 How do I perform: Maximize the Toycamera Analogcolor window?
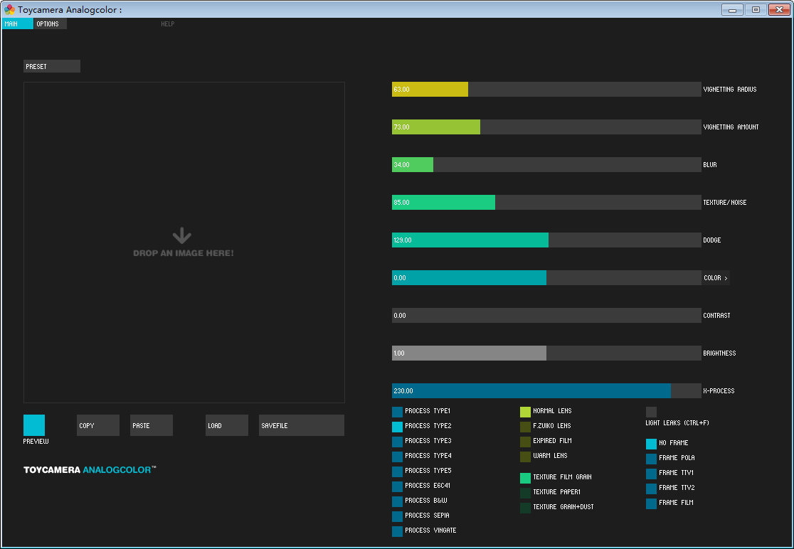(756, 10)
